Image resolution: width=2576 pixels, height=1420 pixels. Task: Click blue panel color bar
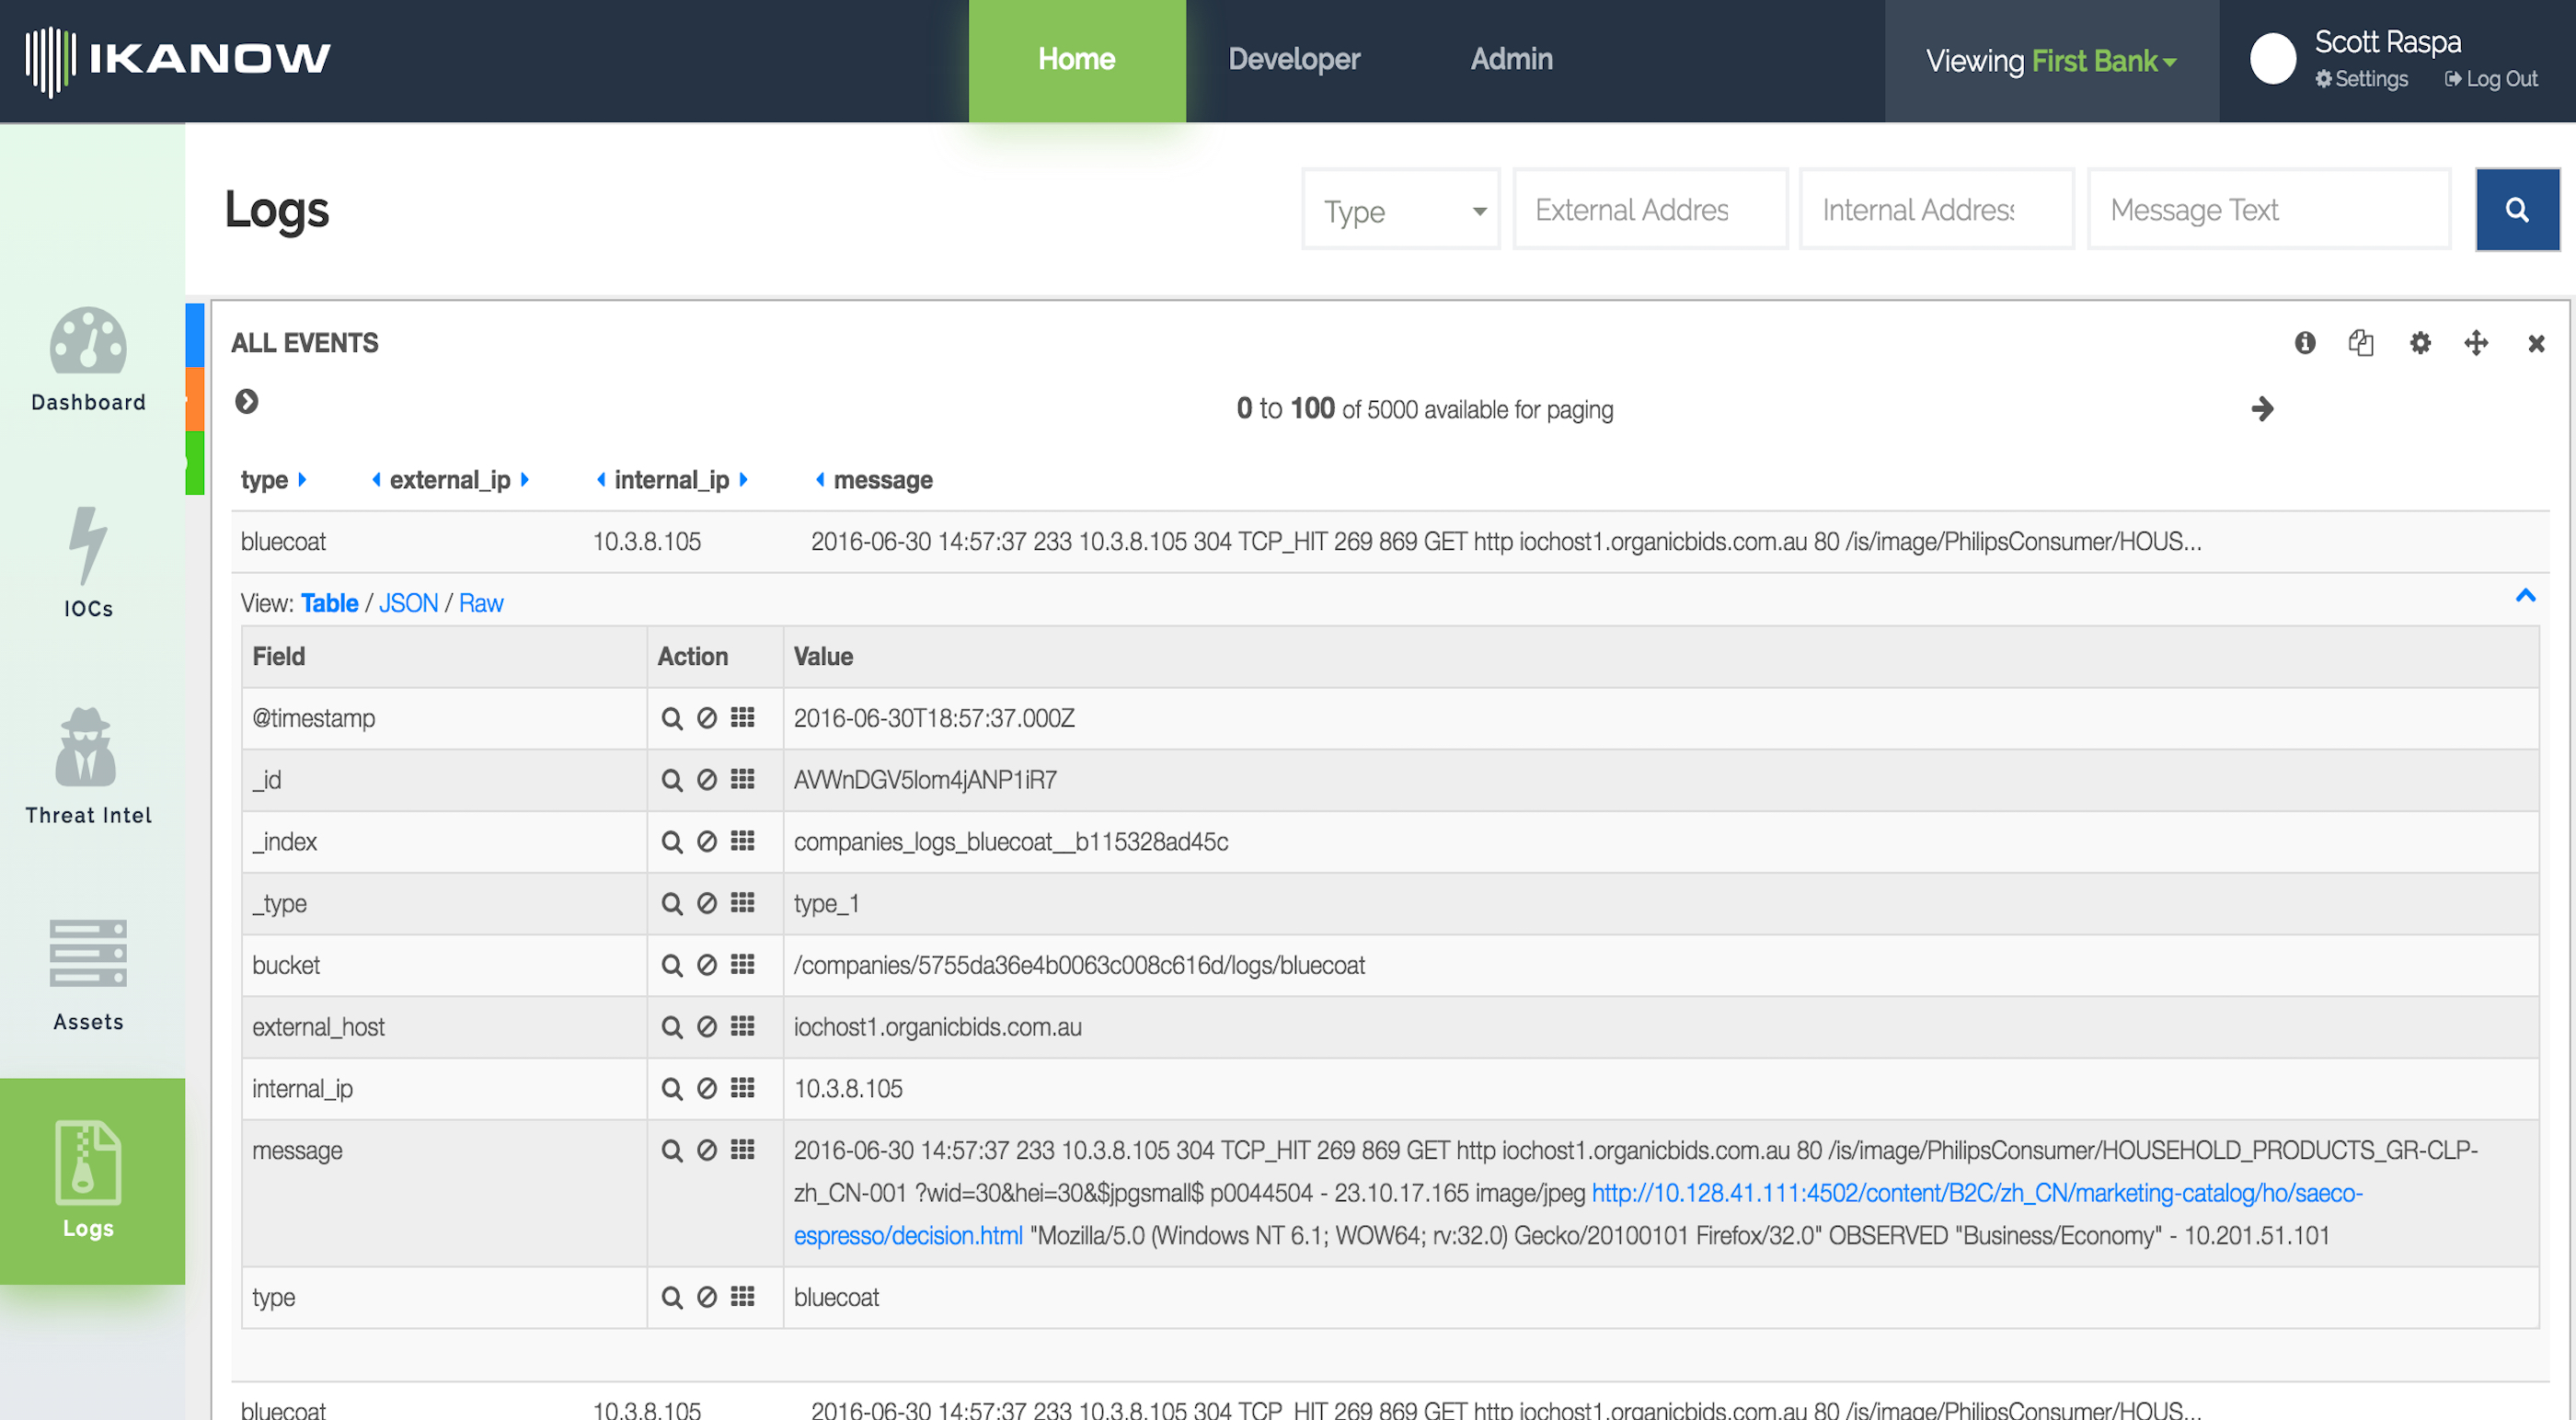(x=194, y=335)
